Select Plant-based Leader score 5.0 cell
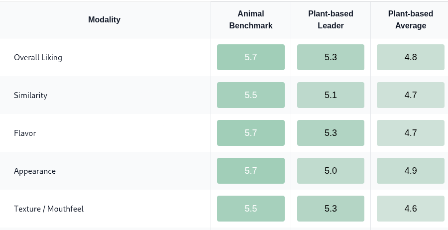 click(x=331, y=171)
